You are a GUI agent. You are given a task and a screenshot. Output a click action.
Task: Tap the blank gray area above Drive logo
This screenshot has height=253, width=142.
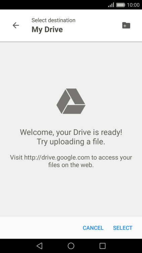tap(71, 65)
